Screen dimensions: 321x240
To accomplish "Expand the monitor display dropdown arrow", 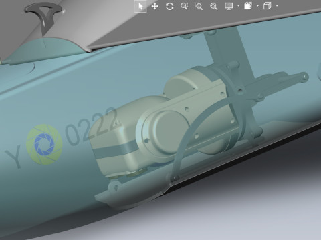I will point(238,6).
